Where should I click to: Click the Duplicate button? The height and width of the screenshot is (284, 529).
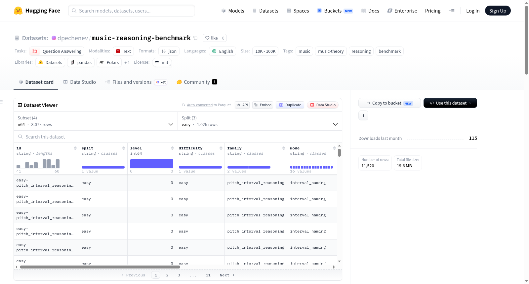290,105
